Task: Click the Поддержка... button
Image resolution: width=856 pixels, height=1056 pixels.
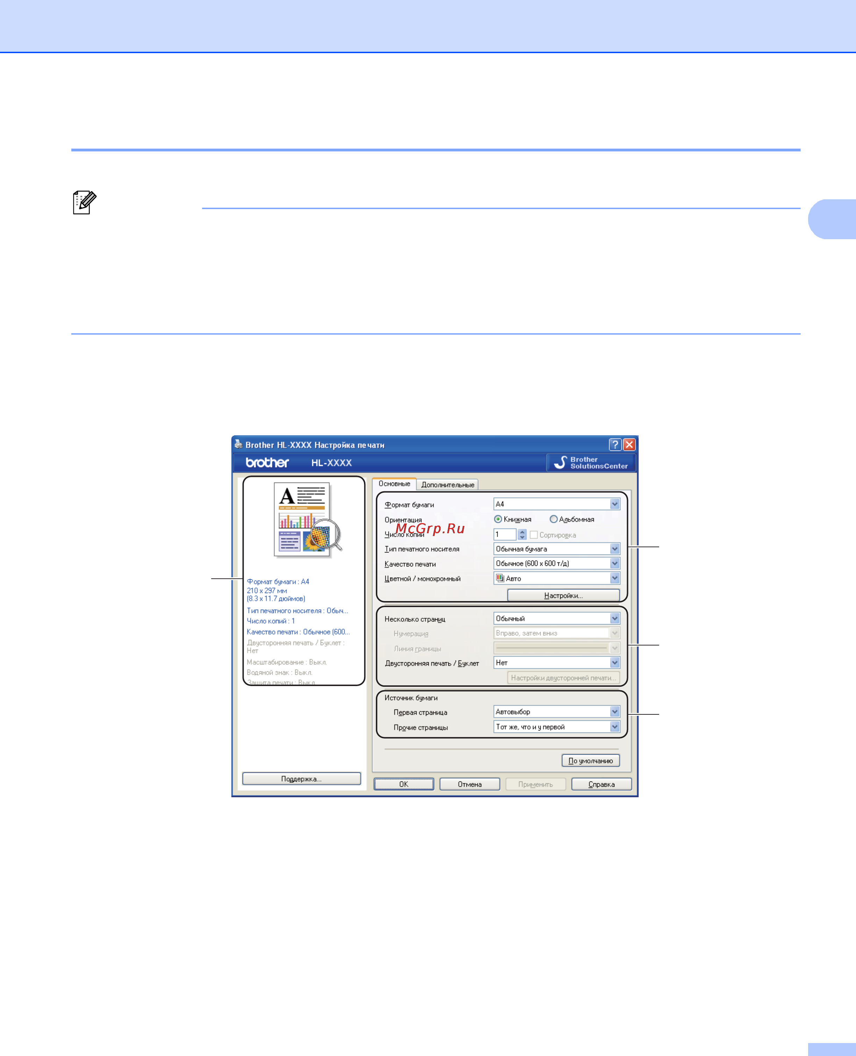Action: 301,779
